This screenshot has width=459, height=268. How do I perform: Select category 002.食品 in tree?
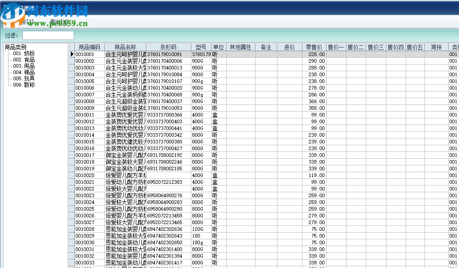24,60
